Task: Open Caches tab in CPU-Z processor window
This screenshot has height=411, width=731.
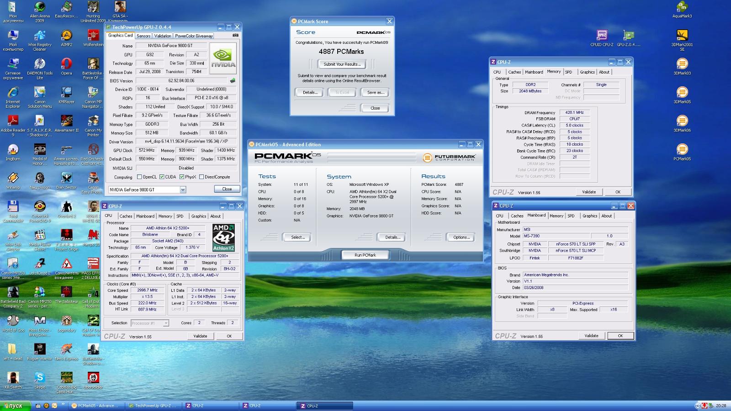Action: click(126, 216)
